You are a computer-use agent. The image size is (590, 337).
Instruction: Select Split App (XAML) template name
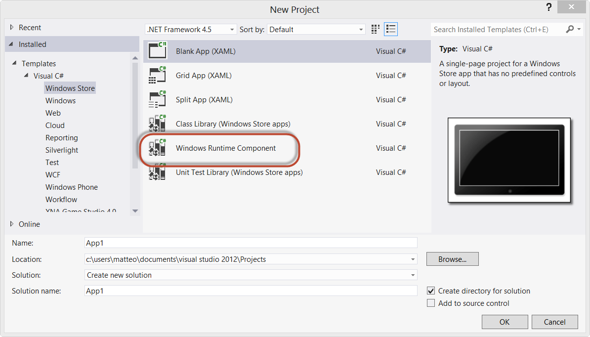point(204,100)
